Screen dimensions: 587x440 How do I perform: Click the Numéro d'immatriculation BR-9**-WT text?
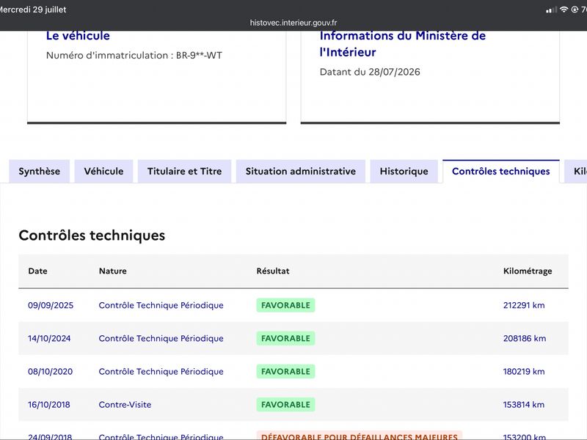click(134, 56)
